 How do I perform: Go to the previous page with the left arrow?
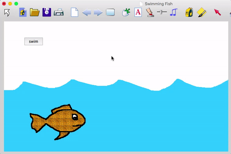87,12
